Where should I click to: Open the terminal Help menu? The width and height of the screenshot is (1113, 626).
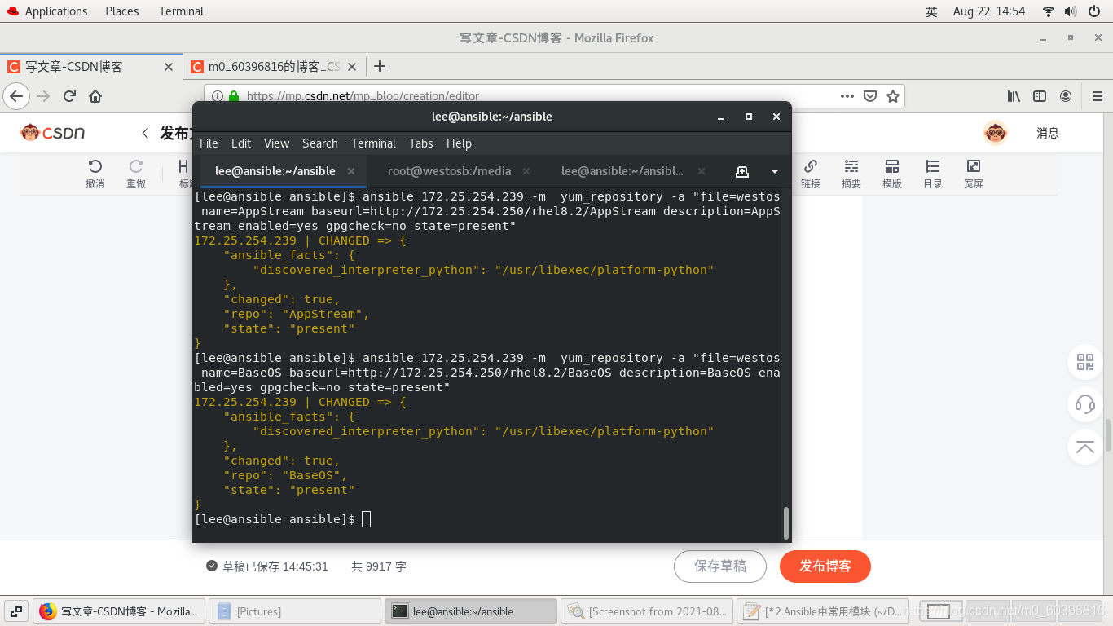[x=459, y=143]
